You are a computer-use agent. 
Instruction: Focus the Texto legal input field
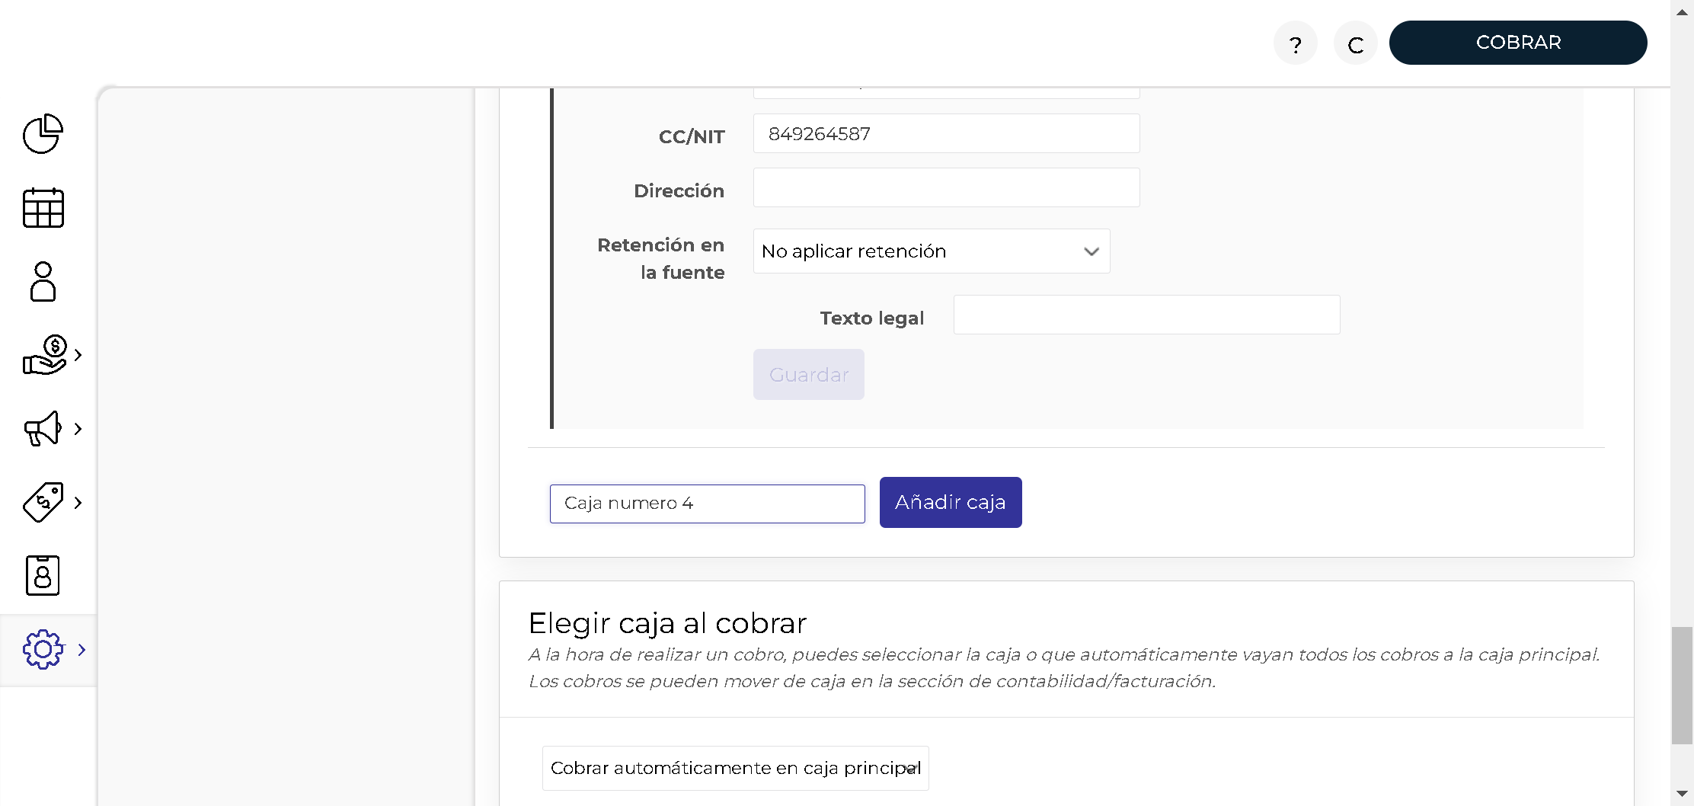[x=1146, y=315]
